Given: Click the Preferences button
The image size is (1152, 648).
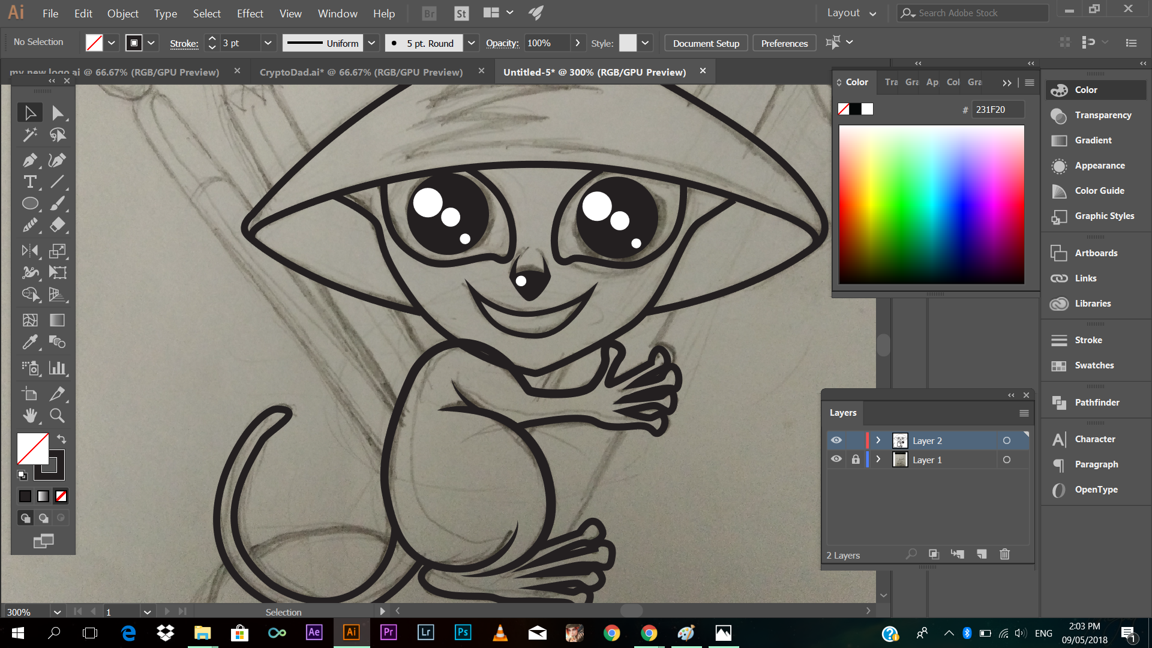Looking at the screenshot, I should click(x=784, y=43).
